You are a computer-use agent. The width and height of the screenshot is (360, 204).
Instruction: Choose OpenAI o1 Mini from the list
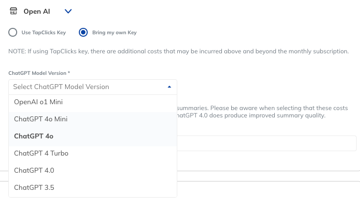click(93, 102)
